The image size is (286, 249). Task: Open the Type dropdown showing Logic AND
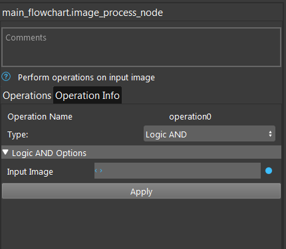pos(210,133)
